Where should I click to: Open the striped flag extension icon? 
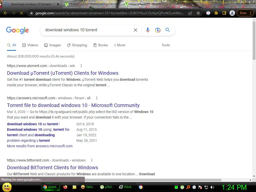tap(208, 13)
